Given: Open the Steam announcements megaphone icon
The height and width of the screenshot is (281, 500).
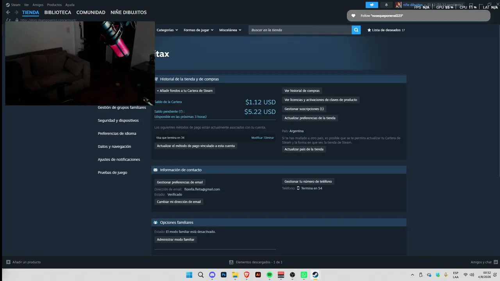Looking at the screenshot, I should click(372, 5).
